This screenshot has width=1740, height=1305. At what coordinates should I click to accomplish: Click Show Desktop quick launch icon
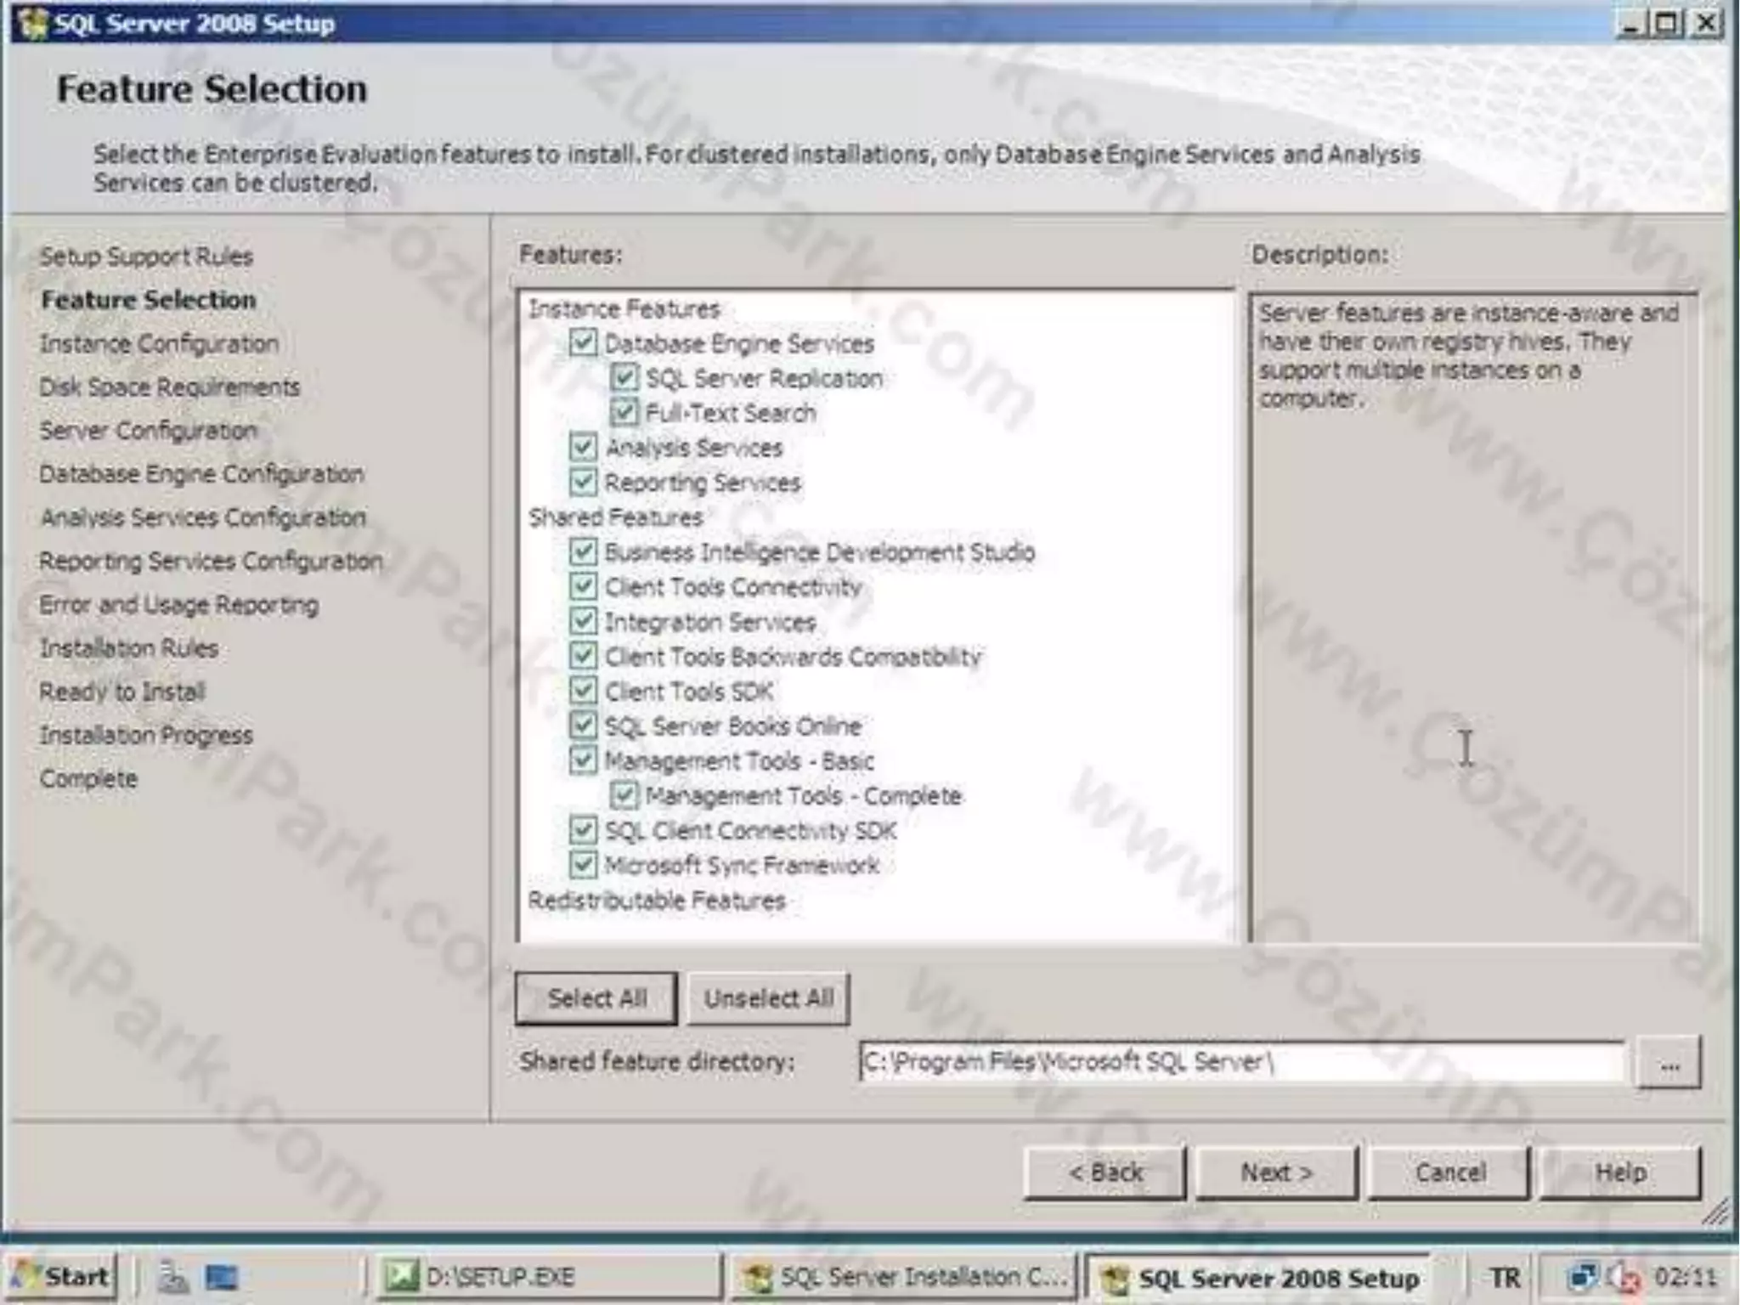(x=223, y=1277)
